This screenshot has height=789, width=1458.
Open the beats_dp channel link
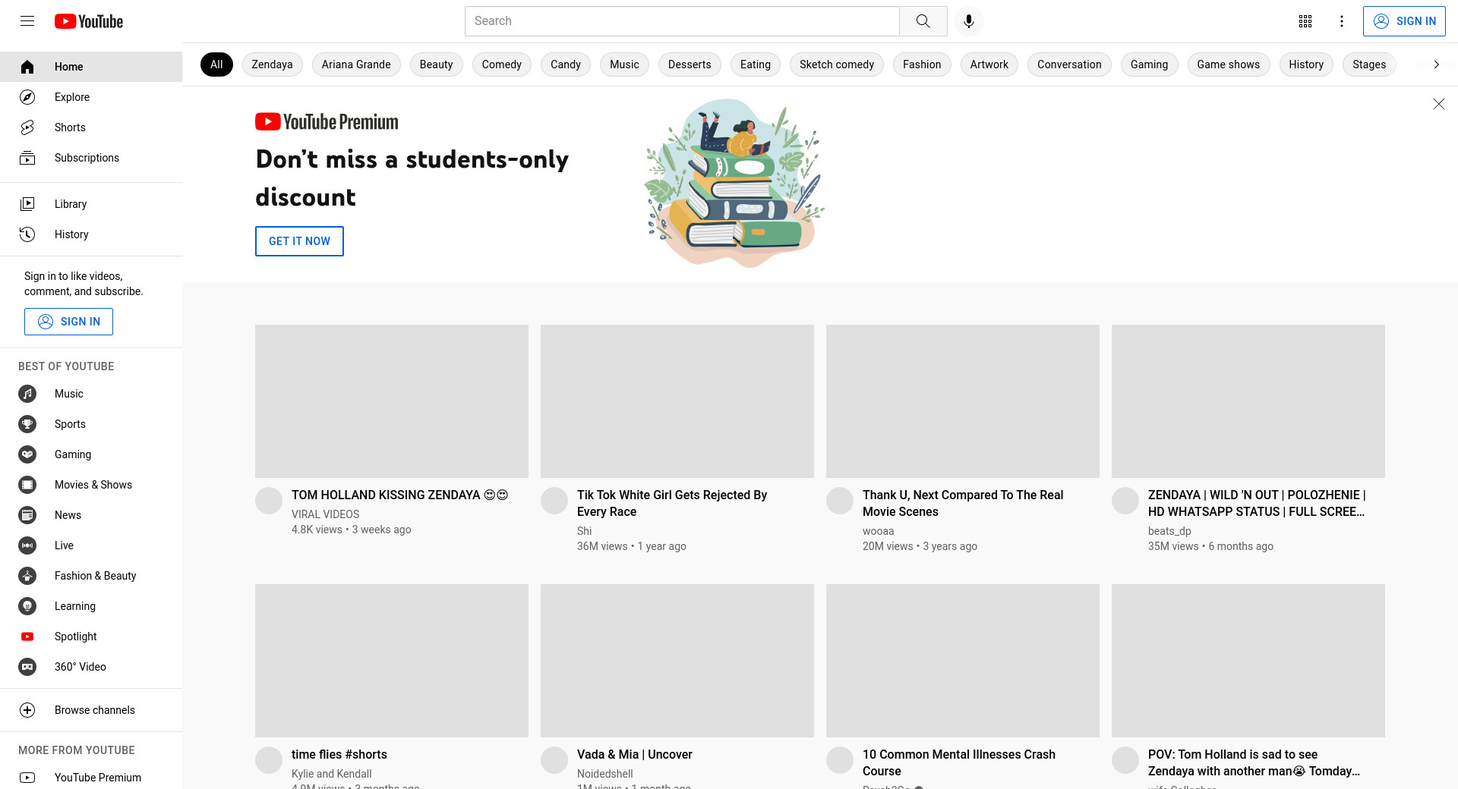pos(1169,531)
